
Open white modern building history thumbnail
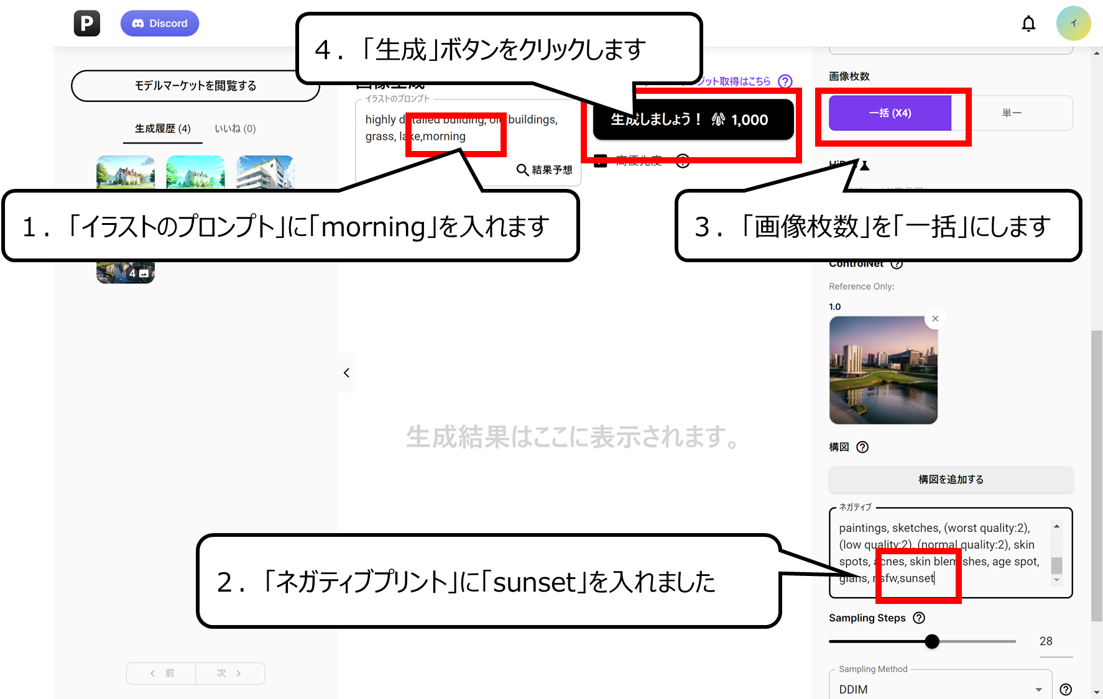[x=265, y=172]
